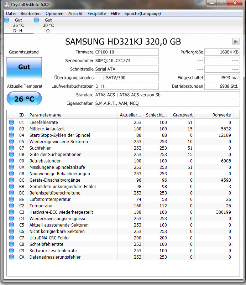The image size is (246, 285).
Task: Click the status orb of Mittlere Anlaufzeit row
Action: point(11,129)
